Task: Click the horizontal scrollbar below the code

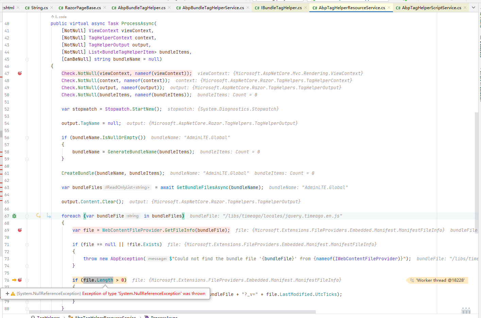Action: [x=170, y=312]
